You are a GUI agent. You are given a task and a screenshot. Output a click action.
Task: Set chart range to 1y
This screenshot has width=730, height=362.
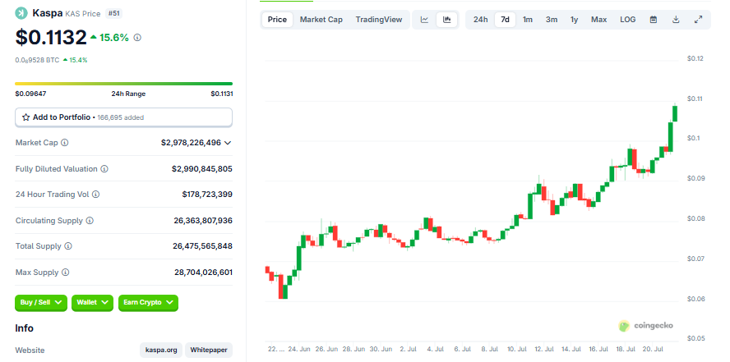pyautogui.click(x=574, y=20)
